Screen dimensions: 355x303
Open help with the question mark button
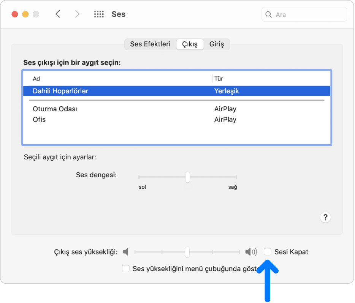(325, 217)
